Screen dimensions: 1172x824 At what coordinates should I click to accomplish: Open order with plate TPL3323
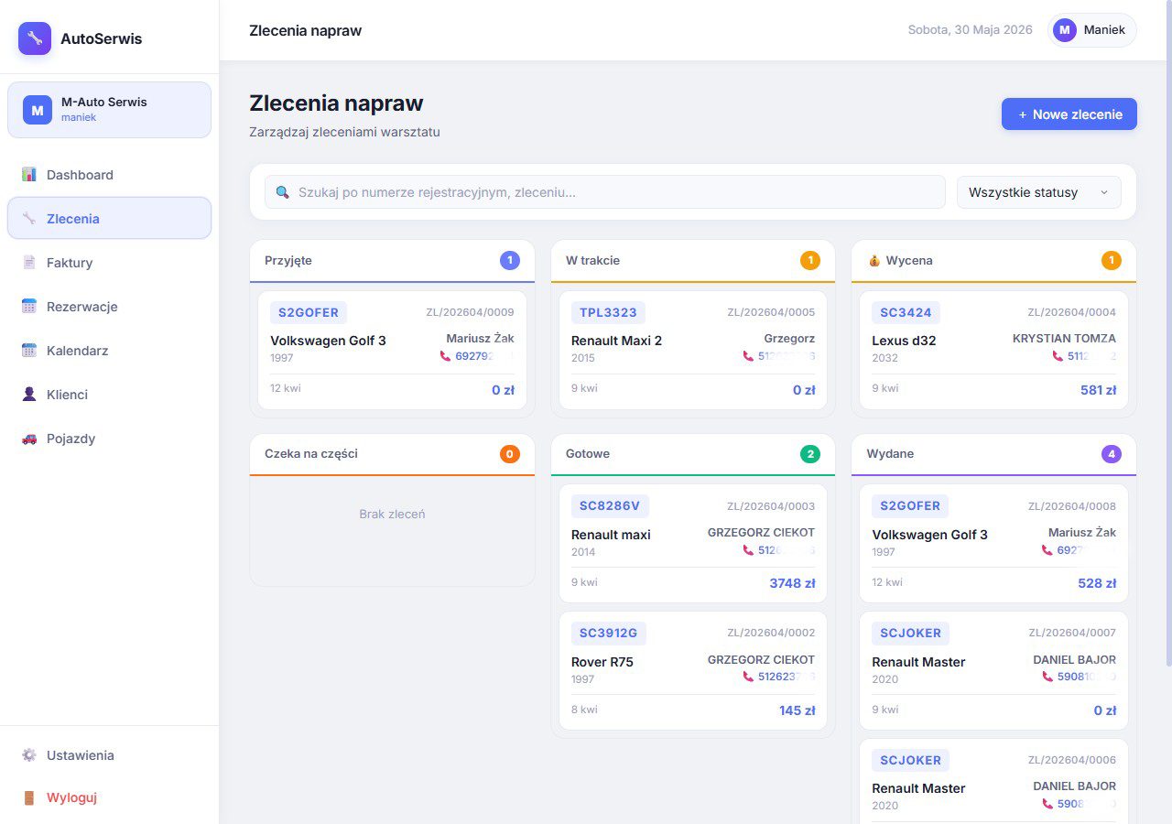coord(693,351)
